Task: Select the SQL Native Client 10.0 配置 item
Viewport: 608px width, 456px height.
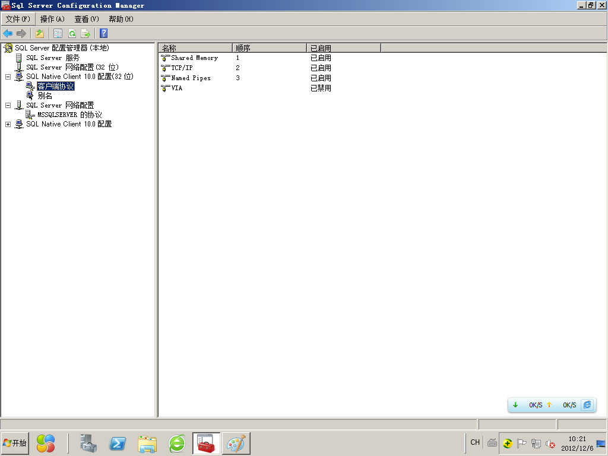Action: click(69, 124)
